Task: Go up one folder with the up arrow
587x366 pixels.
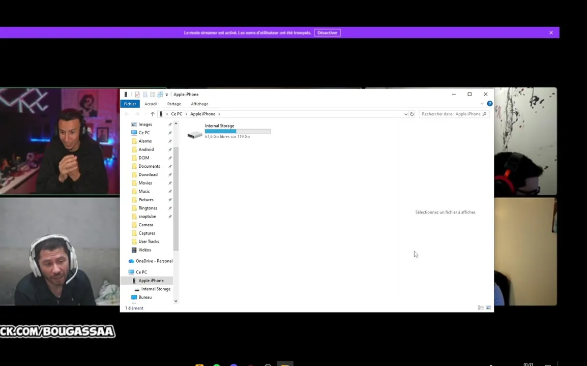Action: (x=153, y=114)
